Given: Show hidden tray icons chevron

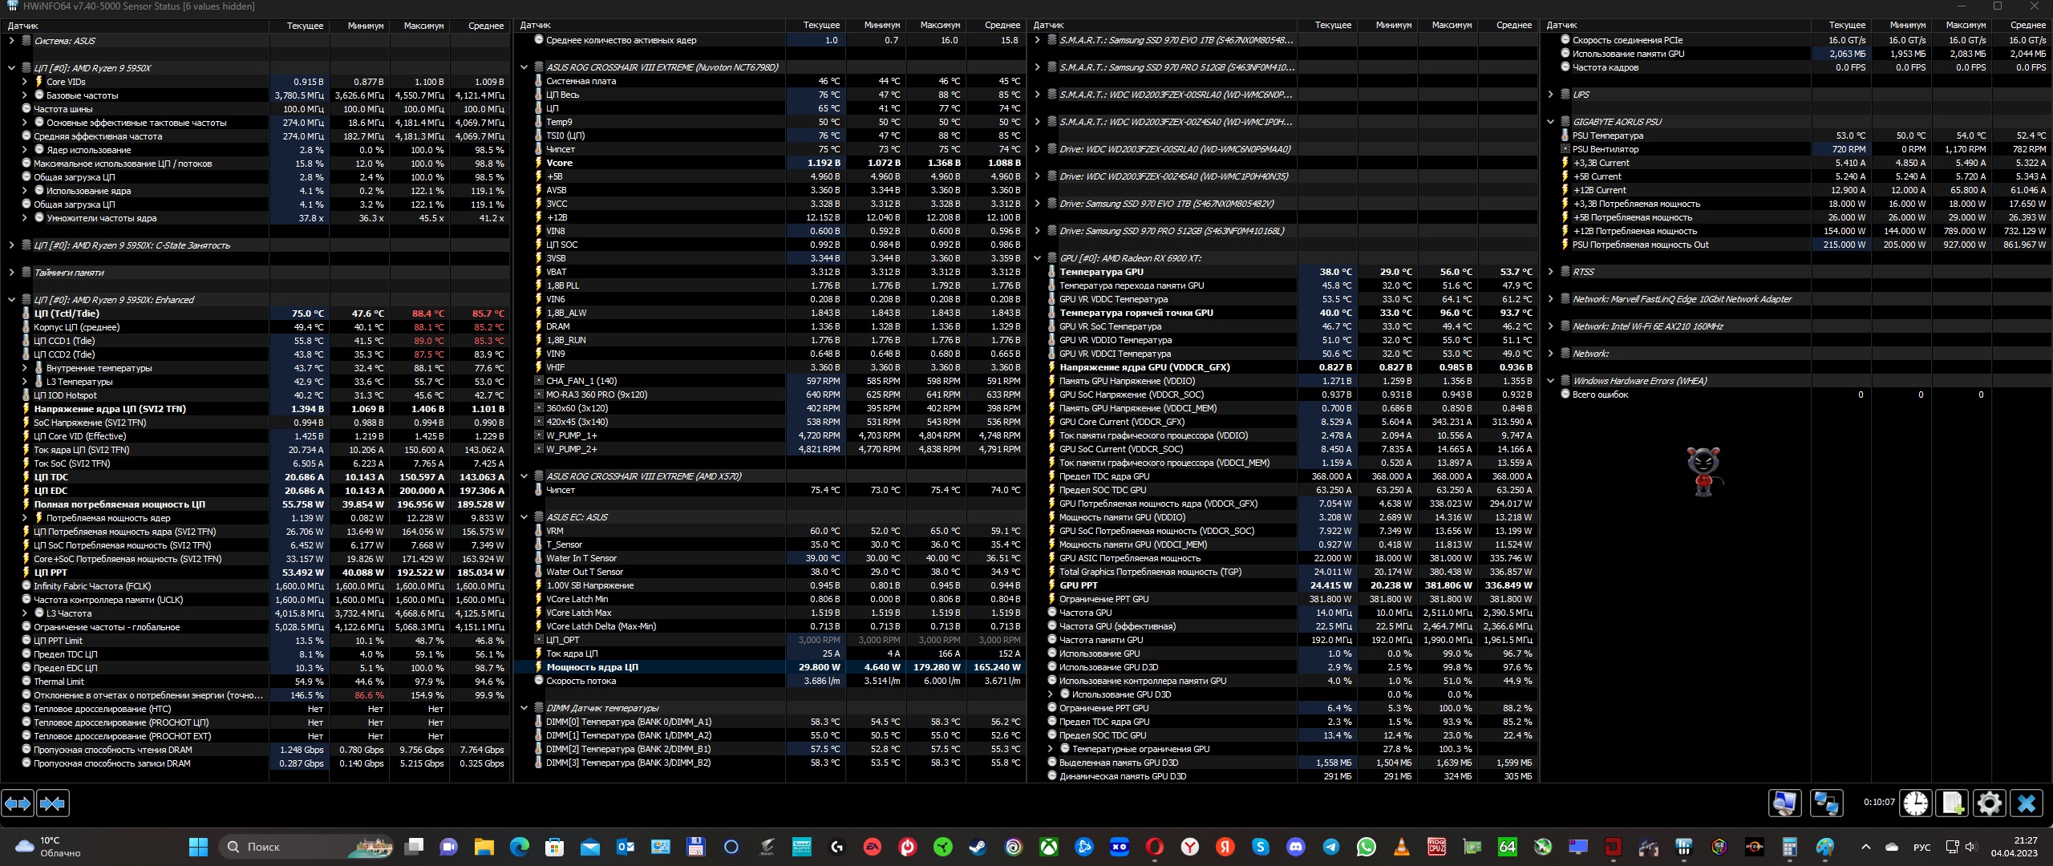Looking at the screenshot, I should coord(1865,847).
